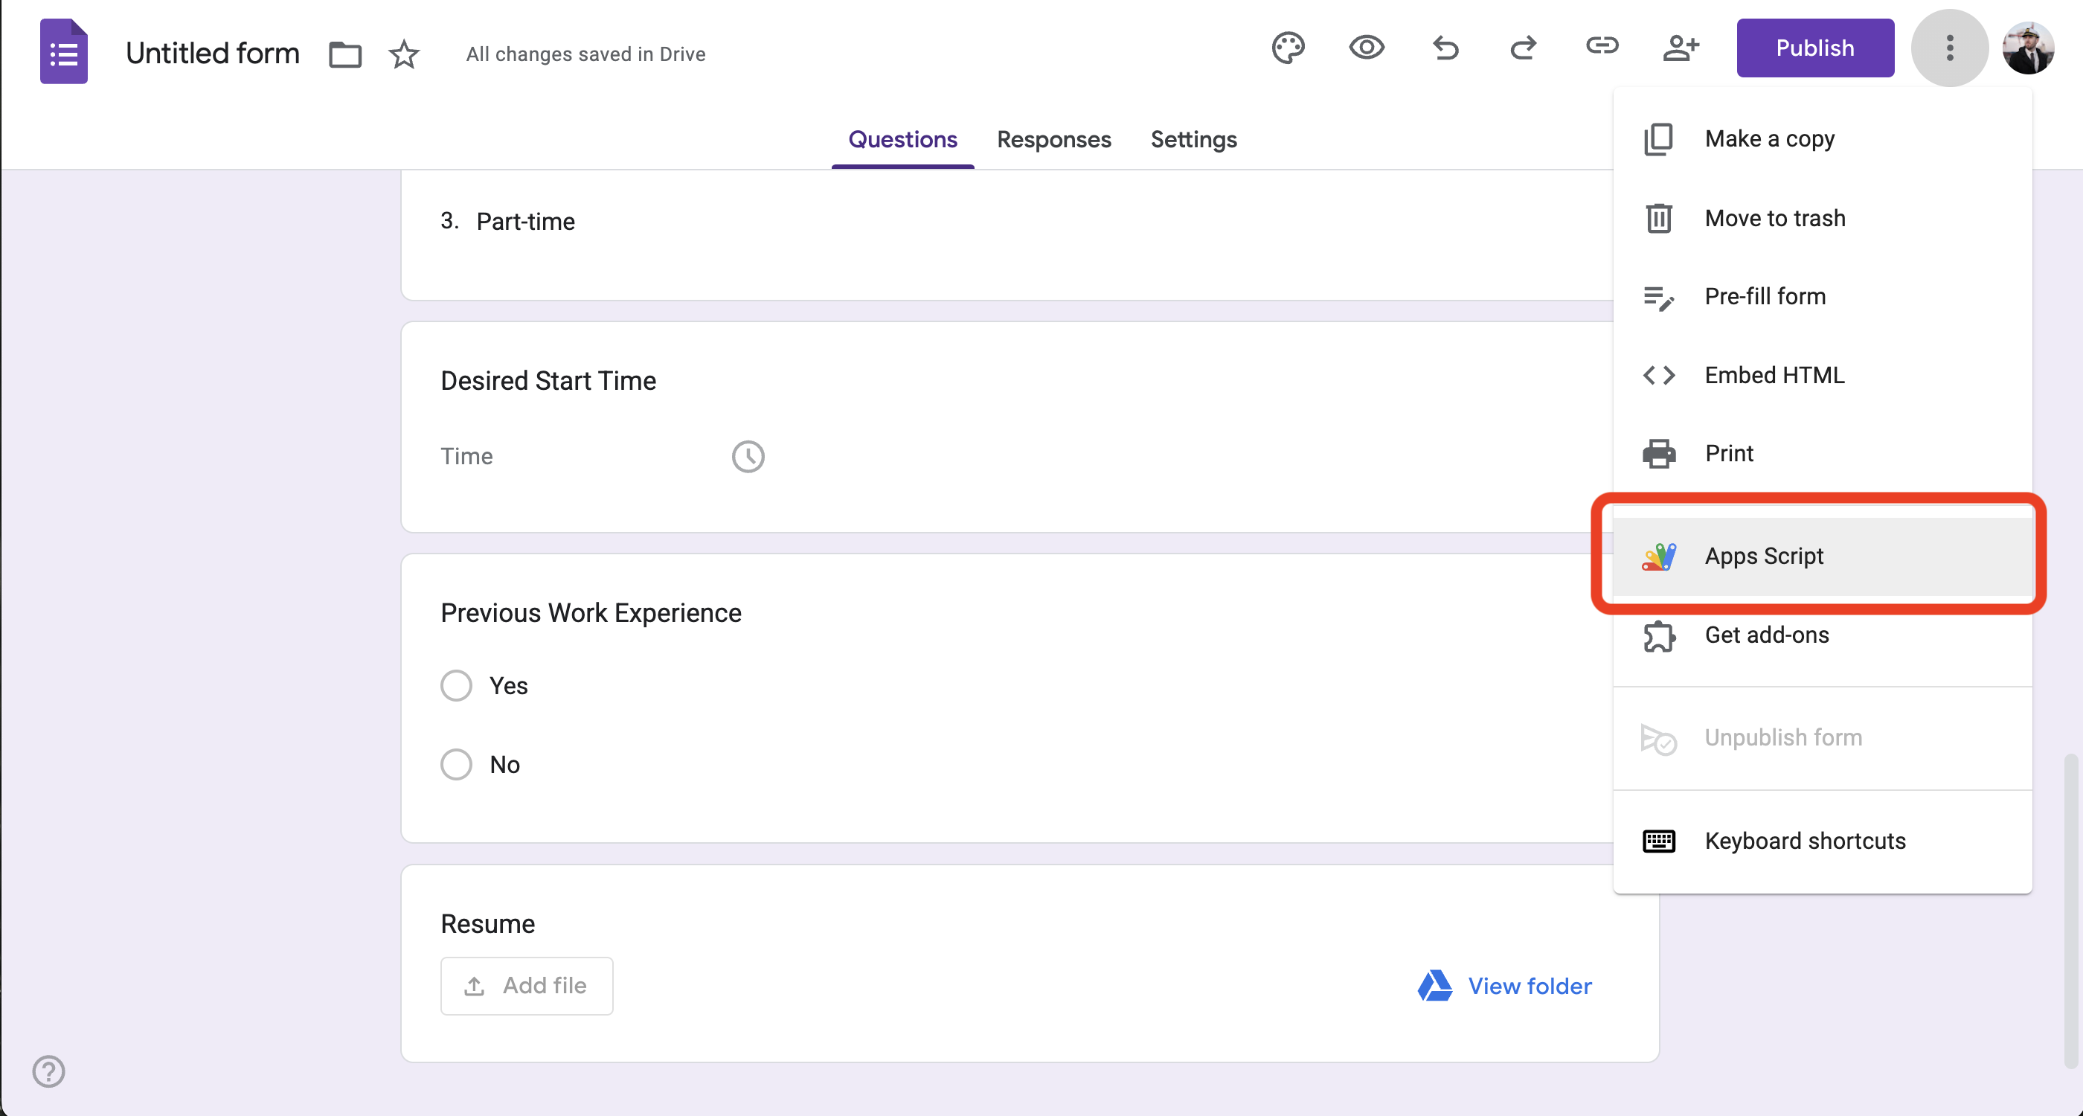Open add collaborators person icon
Viewport: 2083px width, 1116px height.
pos(1681,48)
